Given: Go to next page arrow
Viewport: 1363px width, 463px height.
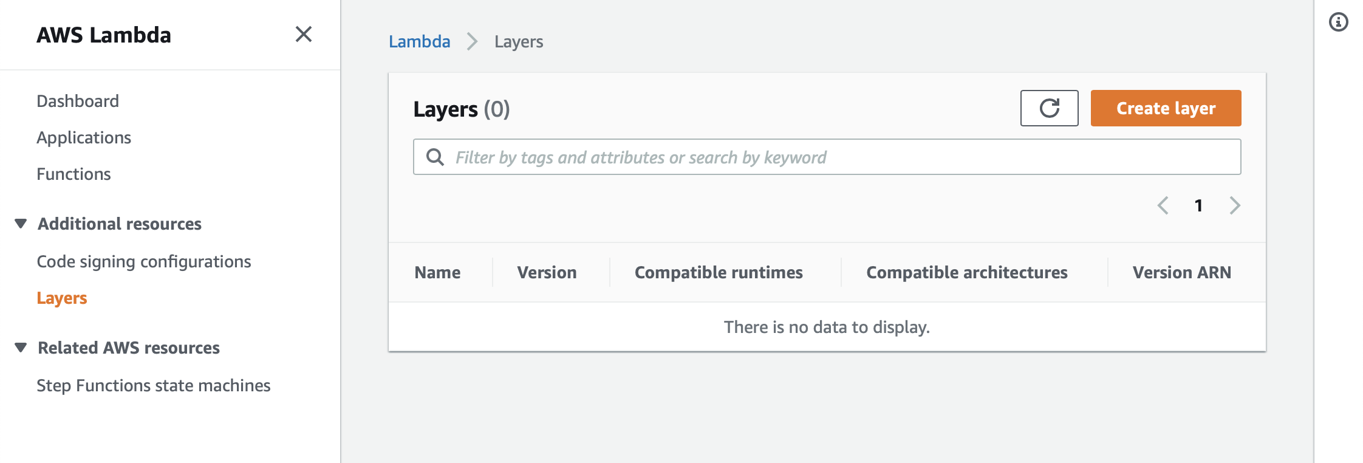Looking at the screenshot, I should (1234, 205).
